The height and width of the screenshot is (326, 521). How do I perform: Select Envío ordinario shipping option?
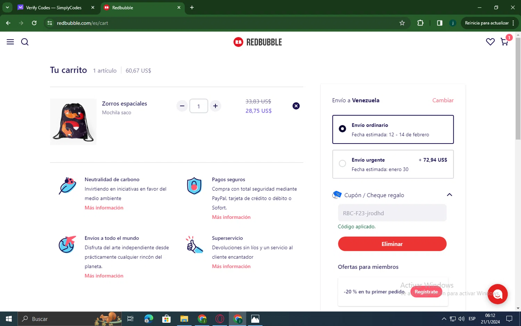tap(393, 129)
